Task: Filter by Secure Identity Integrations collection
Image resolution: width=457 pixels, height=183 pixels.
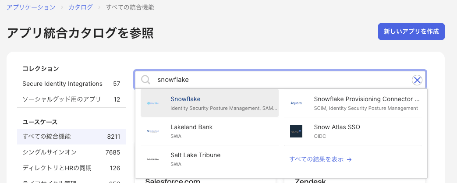Action: point(62,84)
